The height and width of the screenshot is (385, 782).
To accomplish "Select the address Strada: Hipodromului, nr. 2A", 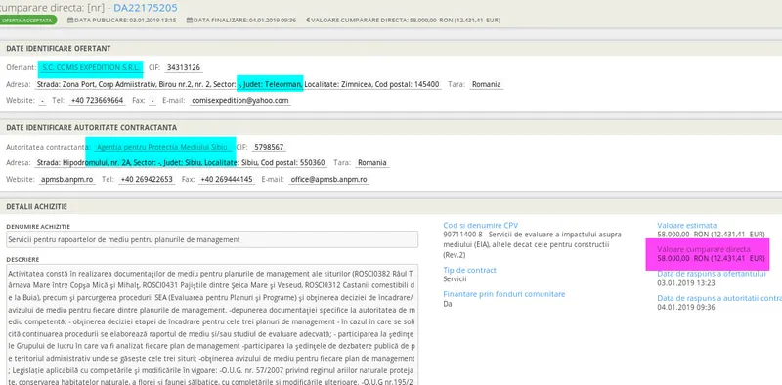I will coord(181,163).
